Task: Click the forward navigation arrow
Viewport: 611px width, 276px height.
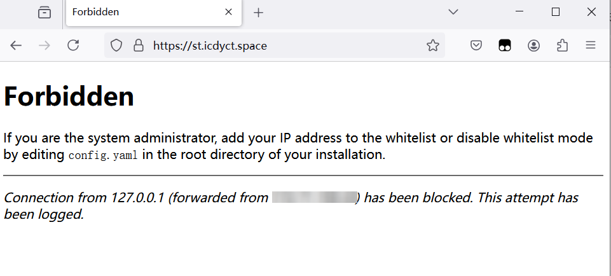Action: pyautogui.click(x=45, y=45)
